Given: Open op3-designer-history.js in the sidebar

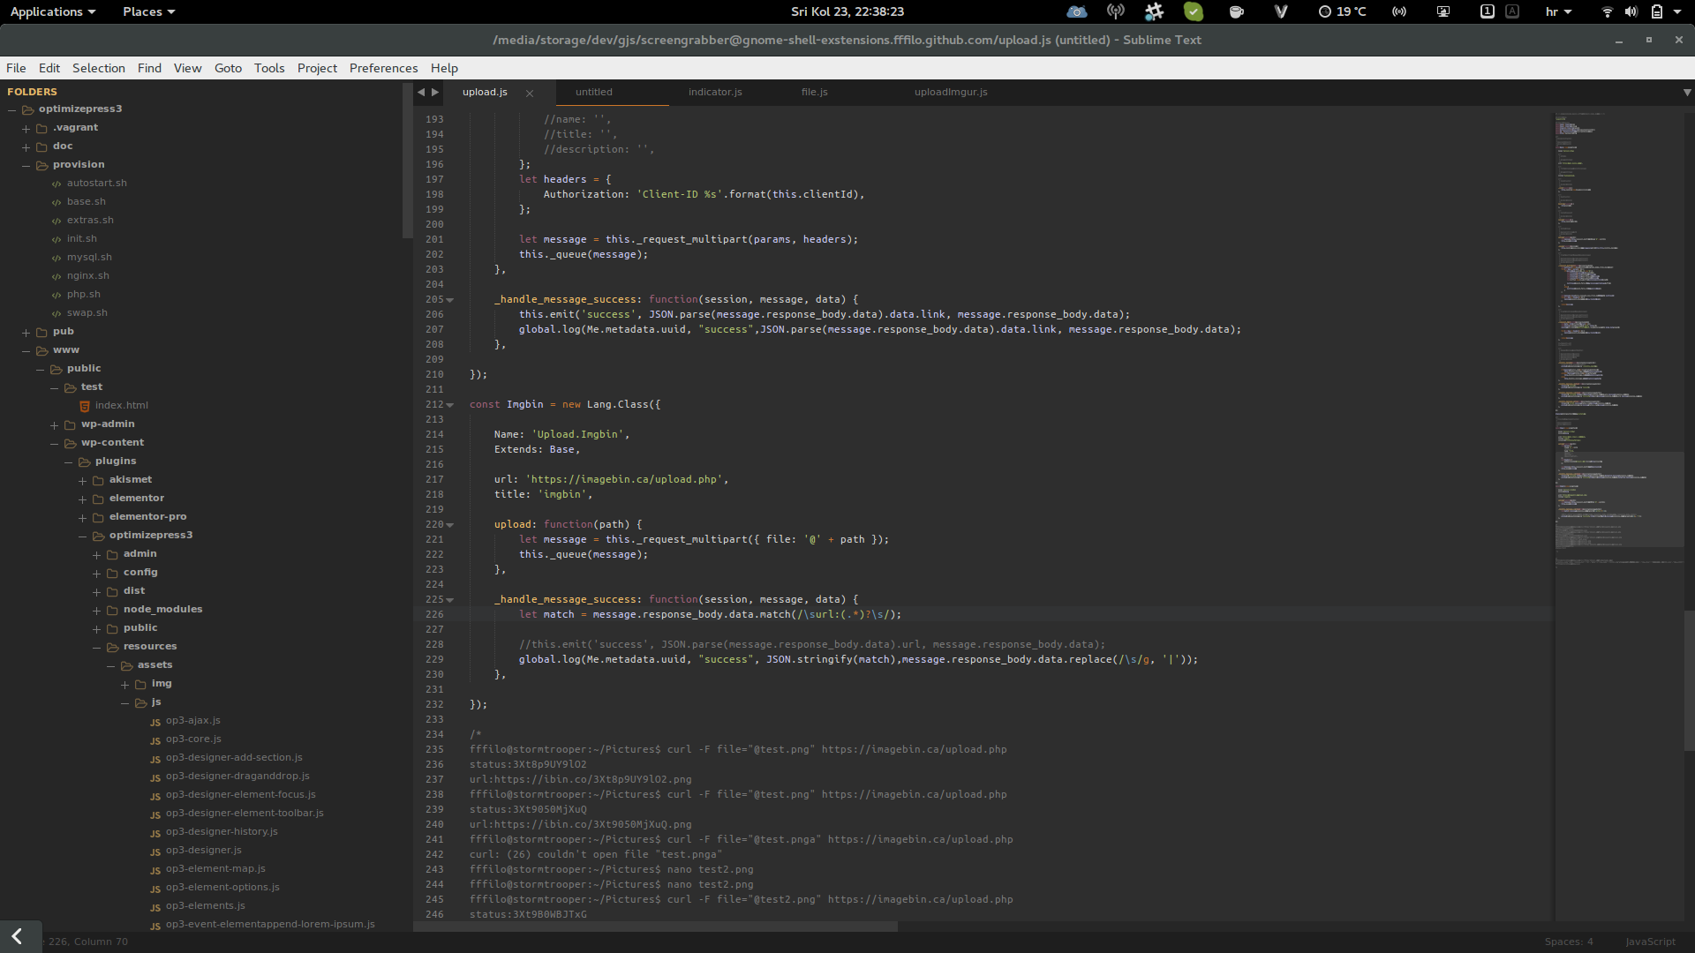Looking at the screenshot, I should [x=222, y=831].
